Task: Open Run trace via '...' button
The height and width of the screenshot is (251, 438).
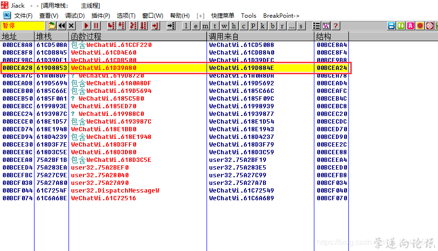Action: click(x=291, y=26)
